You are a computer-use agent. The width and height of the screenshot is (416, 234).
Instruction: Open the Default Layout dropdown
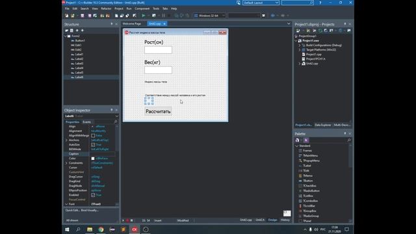click(277, 3)
